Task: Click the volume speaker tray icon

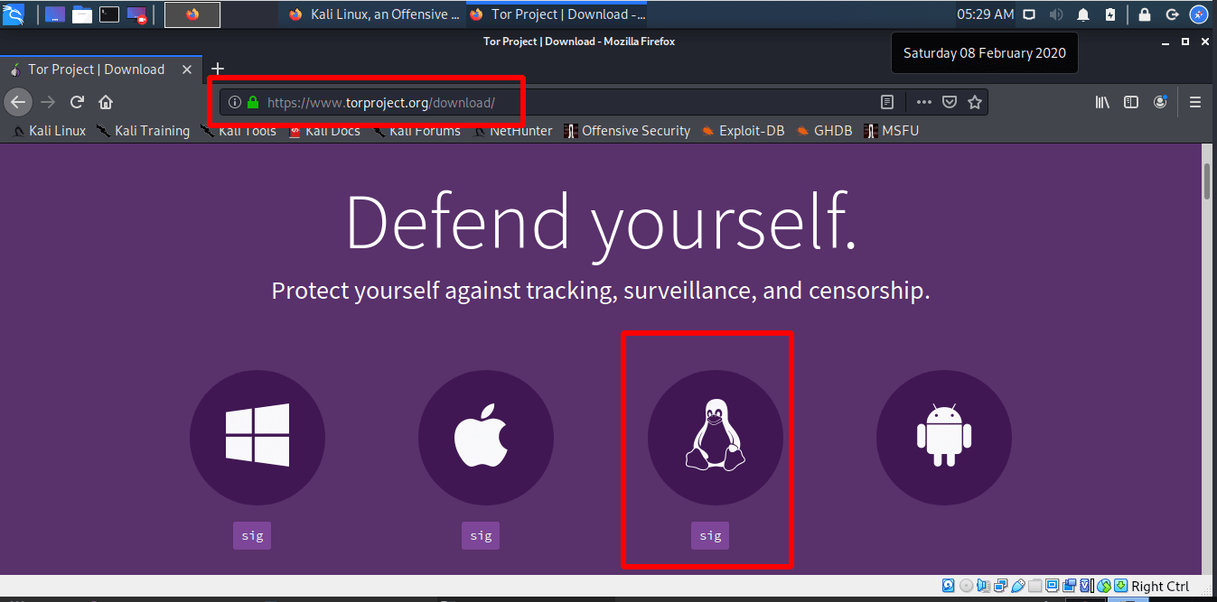Action: 1055,14
